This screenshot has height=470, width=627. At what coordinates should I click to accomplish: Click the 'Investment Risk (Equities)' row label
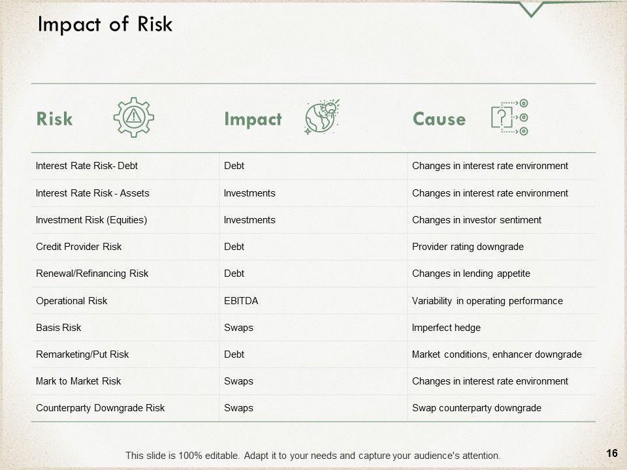click(x=91, y=220)
